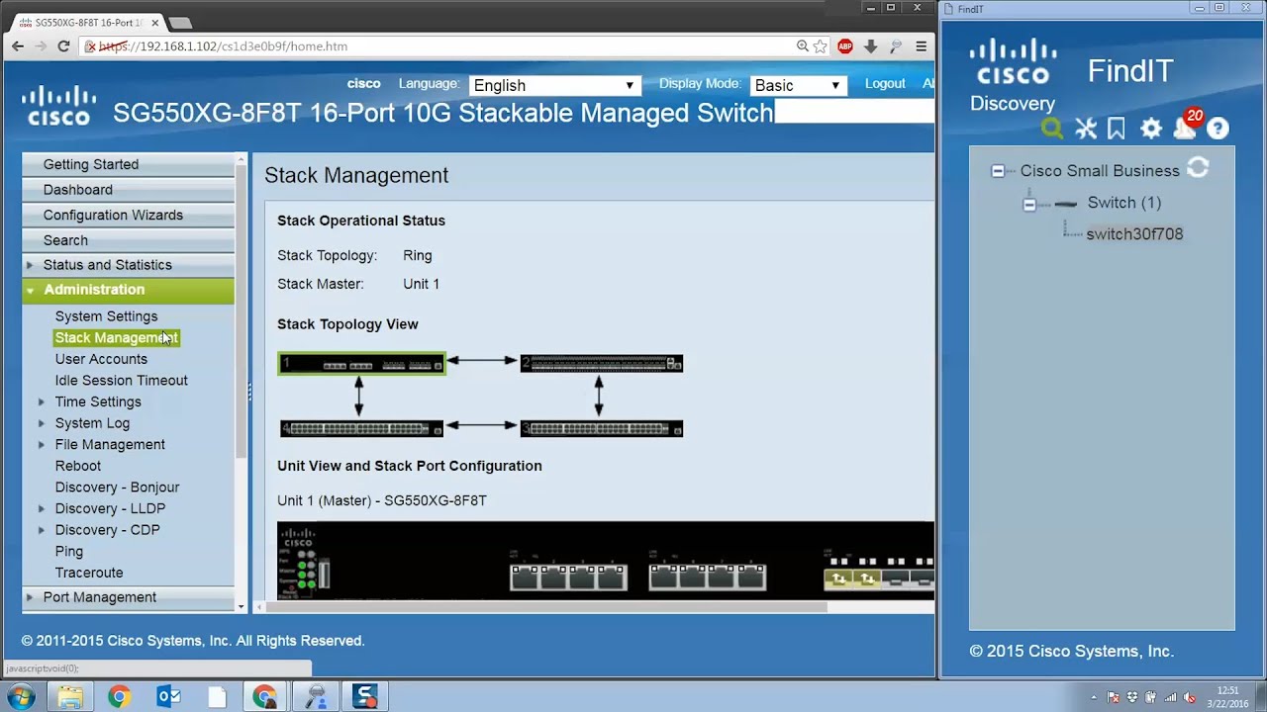Reload the page in Chrome

(63, 46)
